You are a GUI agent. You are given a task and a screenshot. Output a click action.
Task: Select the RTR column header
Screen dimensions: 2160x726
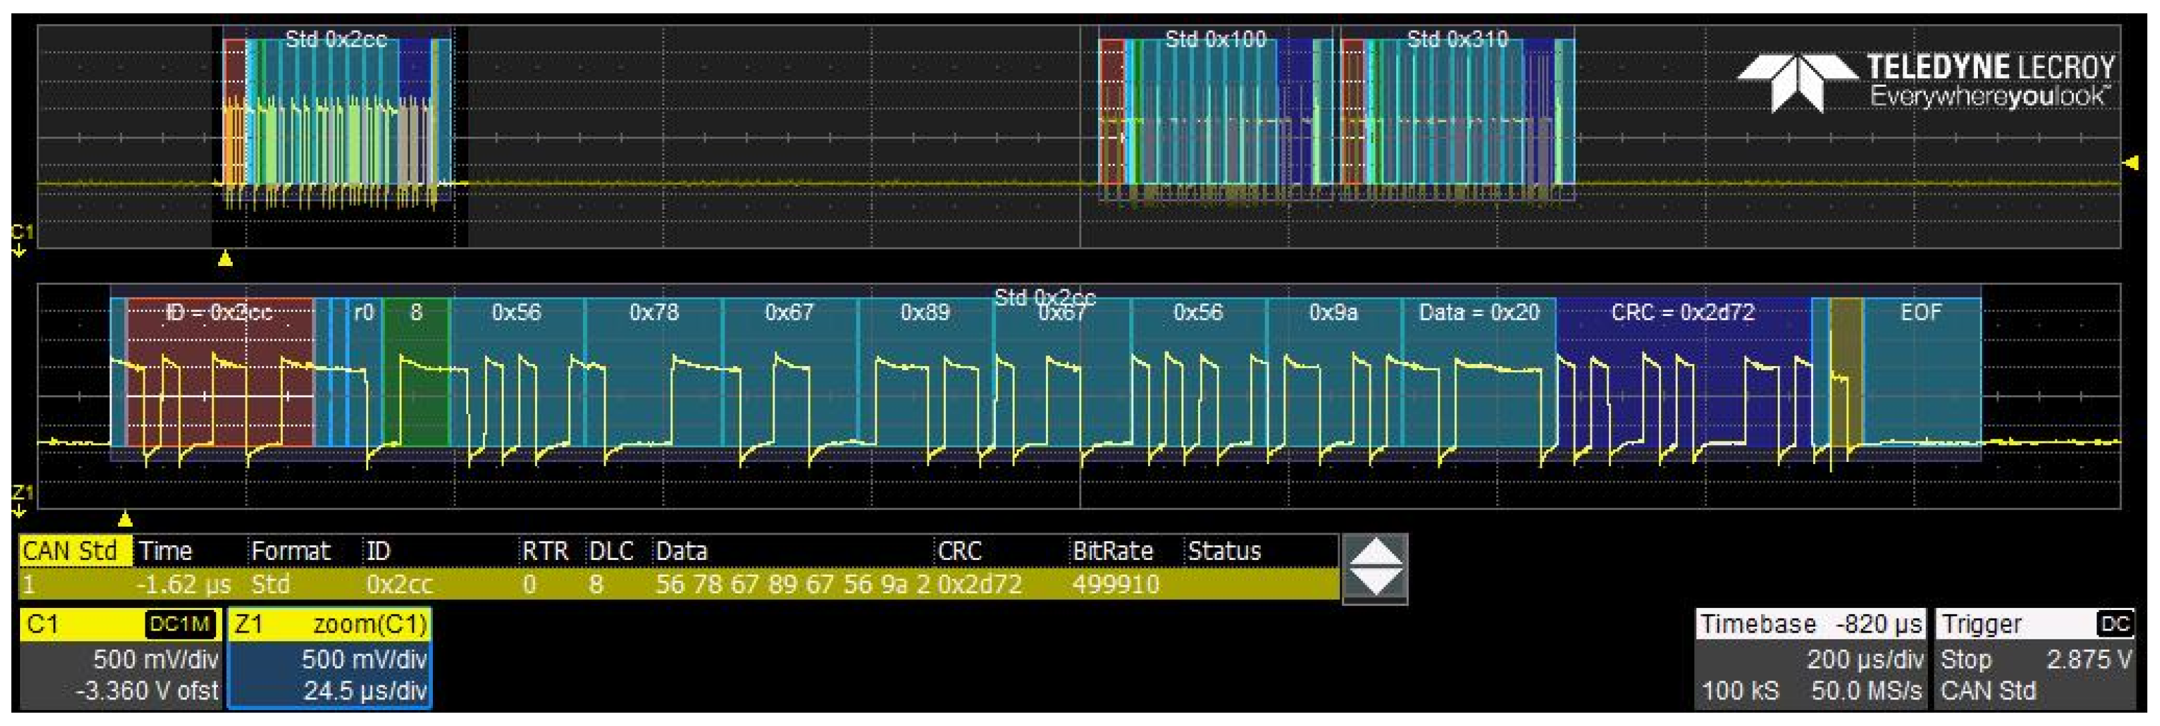click(545, 551)
